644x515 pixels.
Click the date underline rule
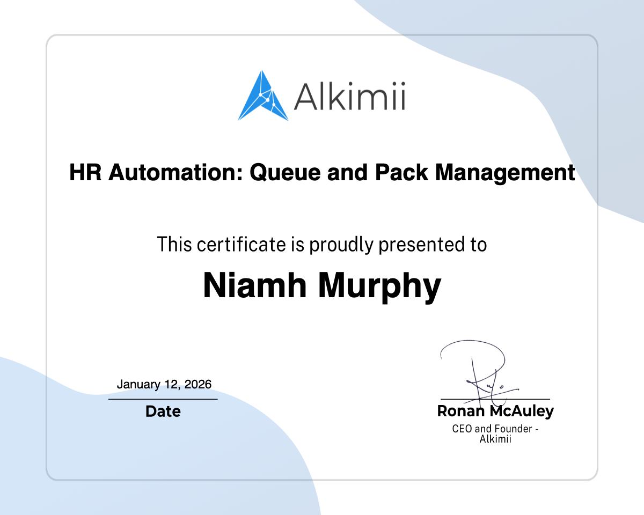point(163,399)
